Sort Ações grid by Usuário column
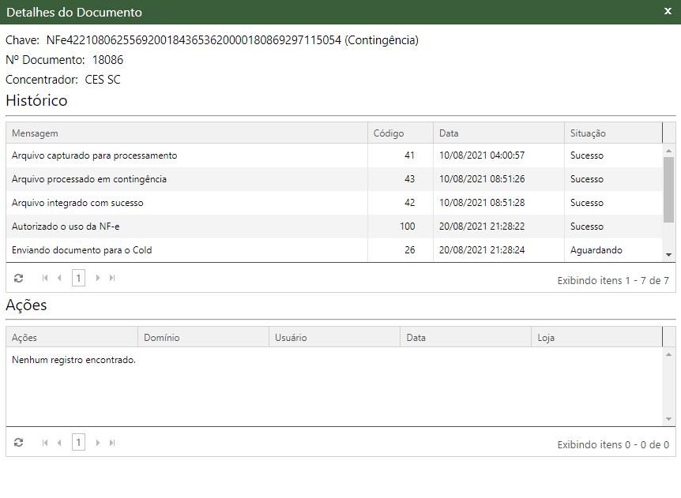681x498 pixels. 291,338
